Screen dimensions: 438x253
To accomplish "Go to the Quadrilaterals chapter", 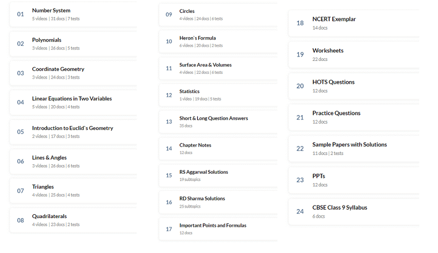I will [49, 217].
